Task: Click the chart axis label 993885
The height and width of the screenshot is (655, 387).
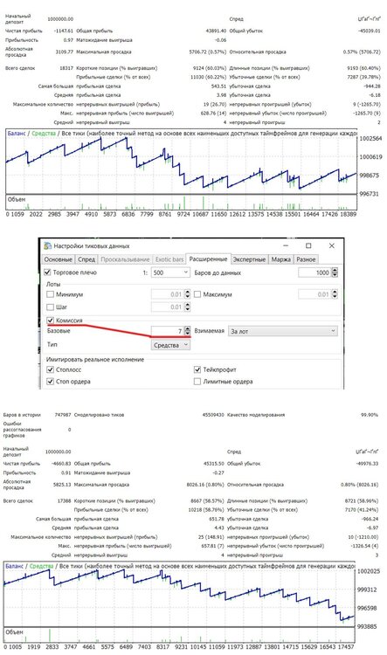Action: coord(368,626)
